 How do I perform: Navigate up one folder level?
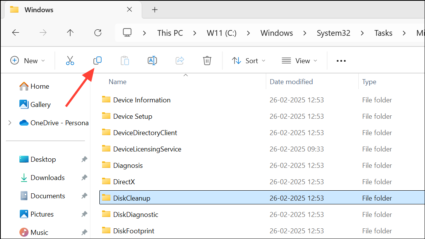coord(70,33)
